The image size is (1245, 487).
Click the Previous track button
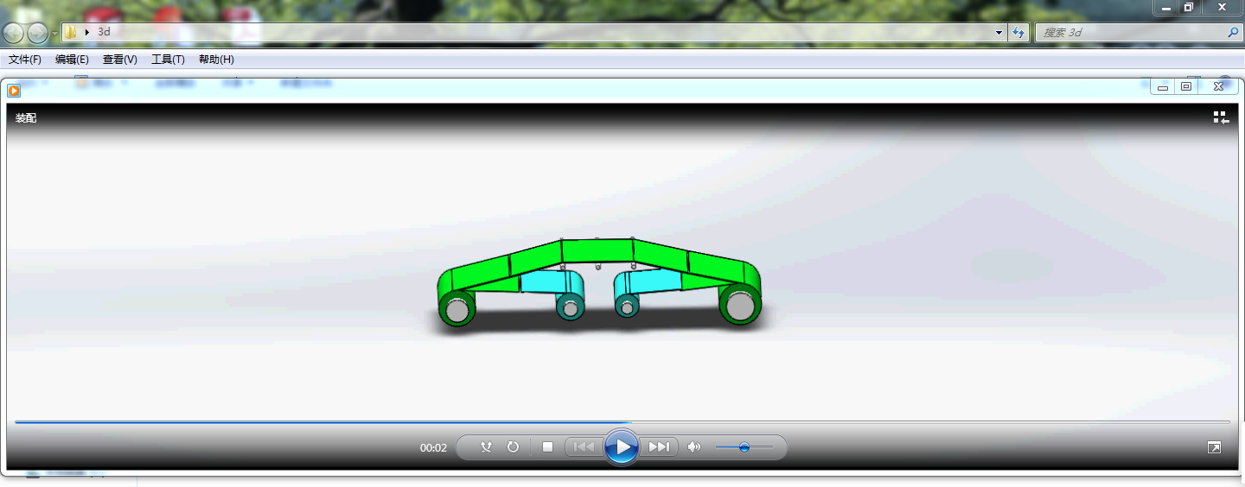pyautogui.click(x=584, y=446)
